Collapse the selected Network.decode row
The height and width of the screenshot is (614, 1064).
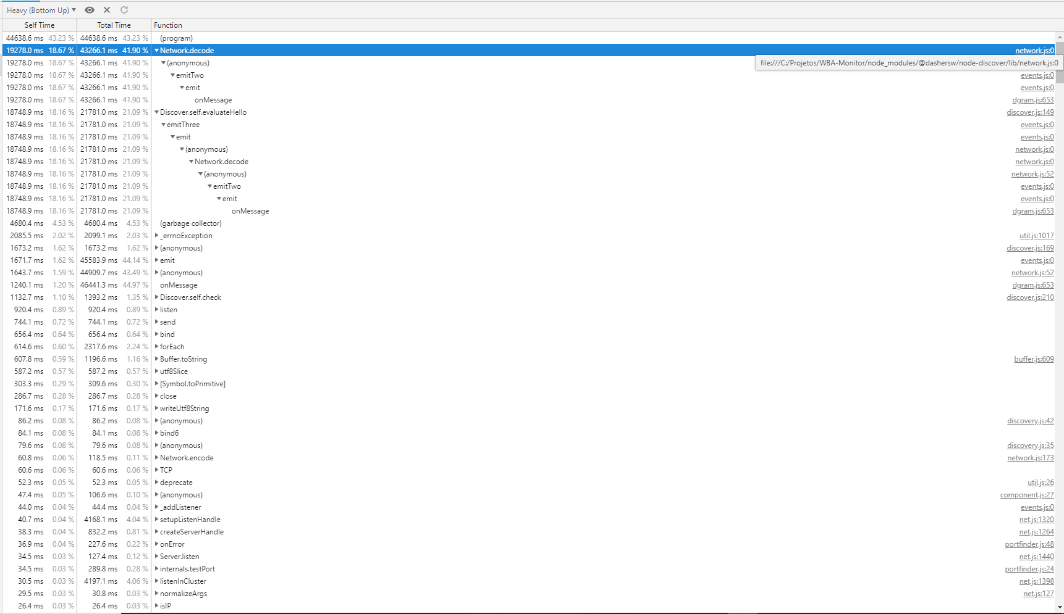pyautogui.click(x=157, y=51)
